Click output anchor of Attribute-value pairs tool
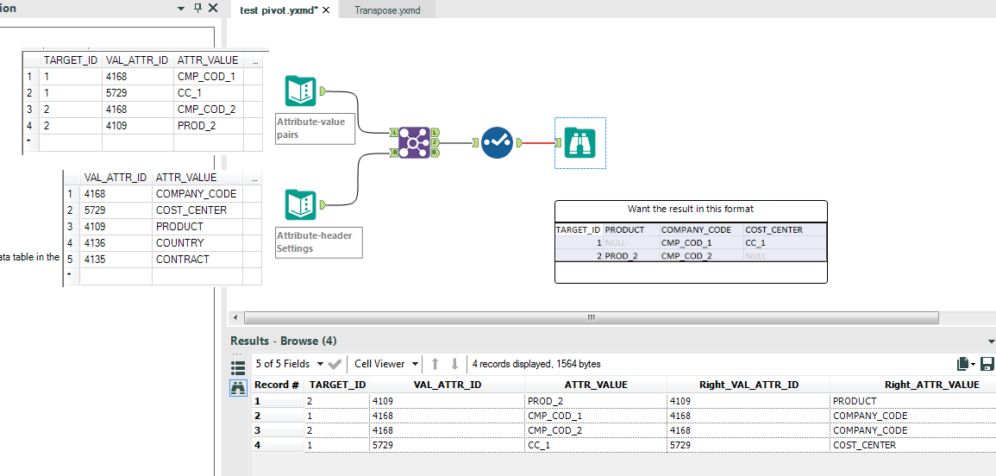The image size is (996, 476). 322,91
